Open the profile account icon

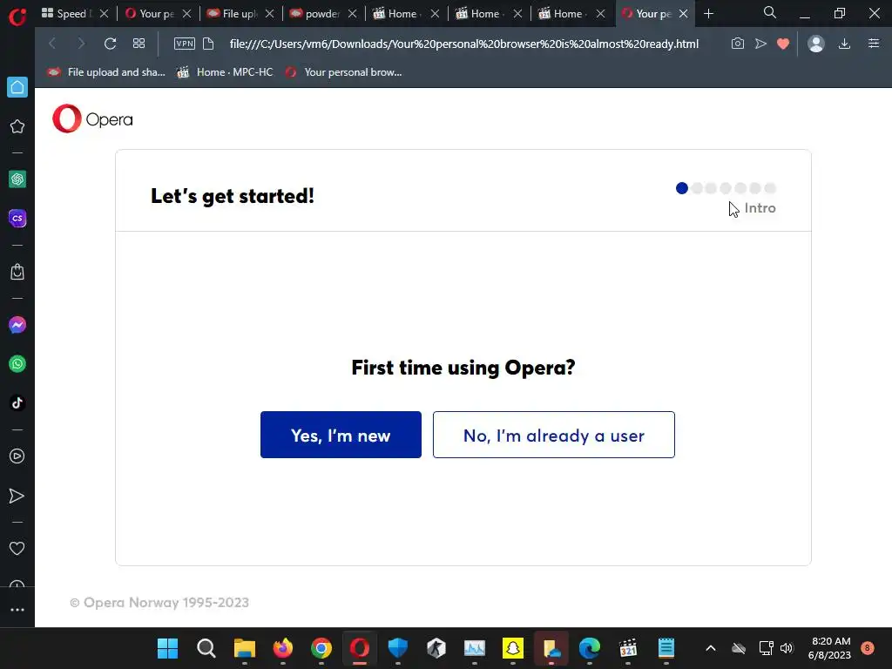click(815, 44)
